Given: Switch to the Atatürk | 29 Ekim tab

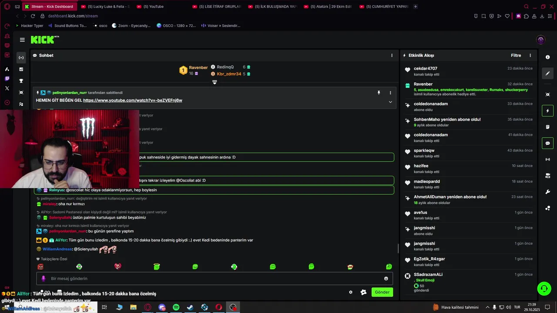Looking at the screenshot, I should coord(328,7).
